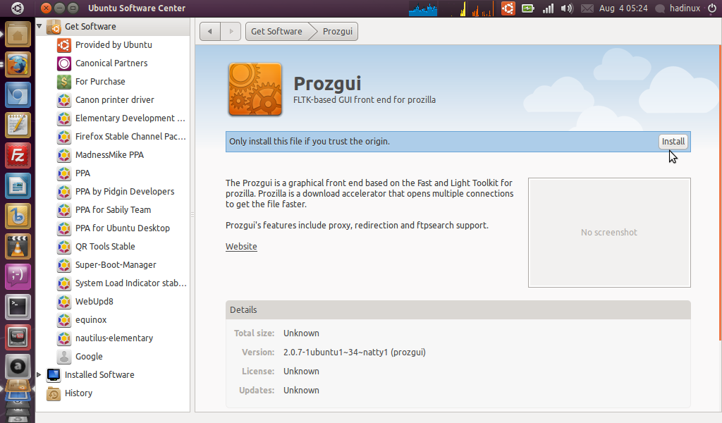
Task: Go forward with the right arrow button
Action: [231, 31]
